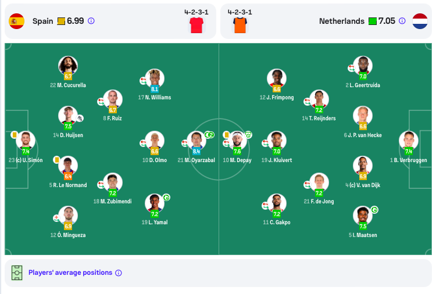This screenshot has height=294, width=436.
Task: Select the Netherlands team name
Action: coord(342,21)
